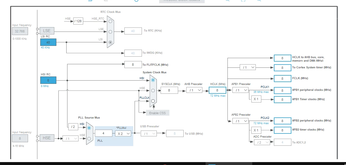Image resolution: width=346 pixels, height=165 pixels.
Task: Open the ADC Prescaler dropdown
Action: (262, 142)
